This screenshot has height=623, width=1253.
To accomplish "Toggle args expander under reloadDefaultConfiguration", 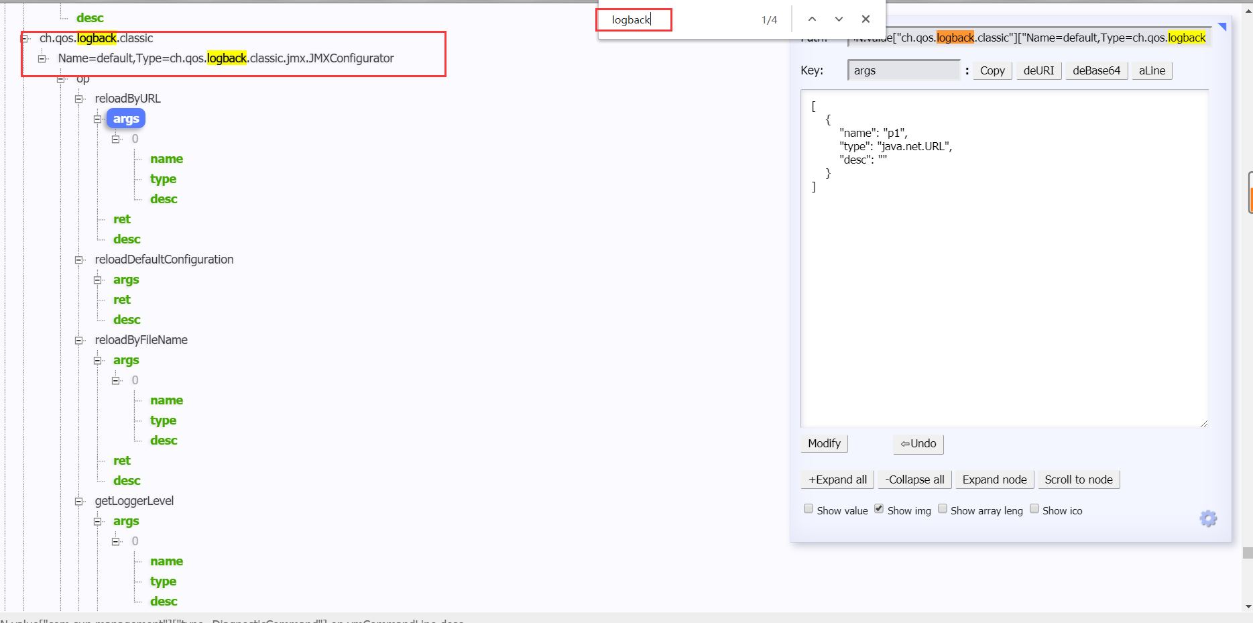I will (98, 280).
